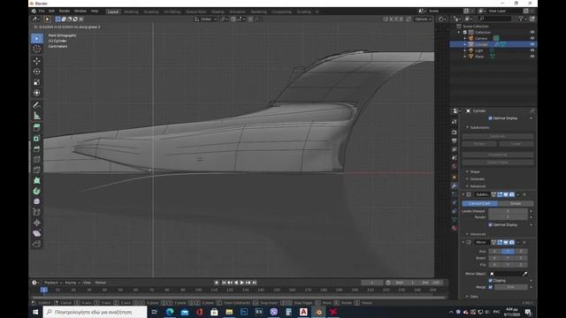Image resolution: width=566 pixels, height=318 pixels.
Task: Toggle Clipping checkbox in Mirror modifier
Action: tap(490, 281)
